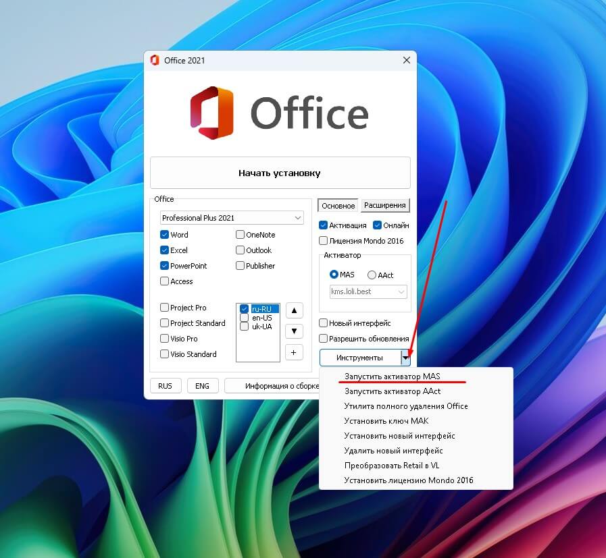Uncheck the Word checkbox

[x=164, y=235]
